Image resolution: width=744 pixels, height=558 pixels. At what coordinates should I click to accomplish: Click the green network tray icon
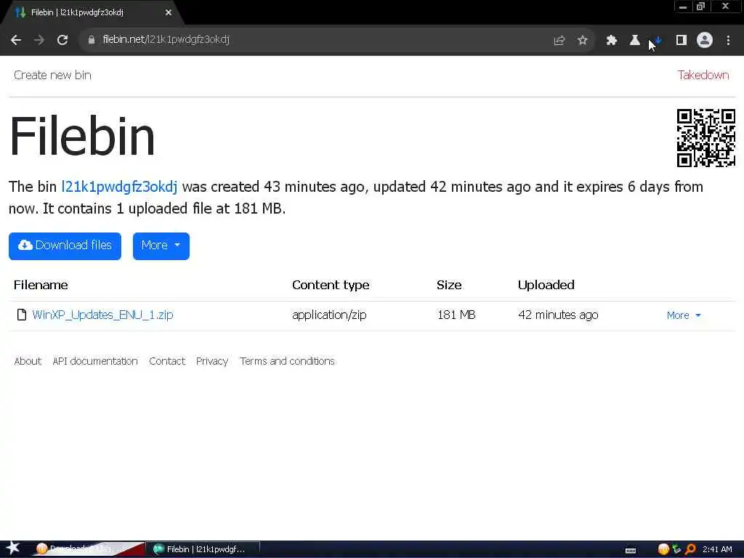point(676,549)
